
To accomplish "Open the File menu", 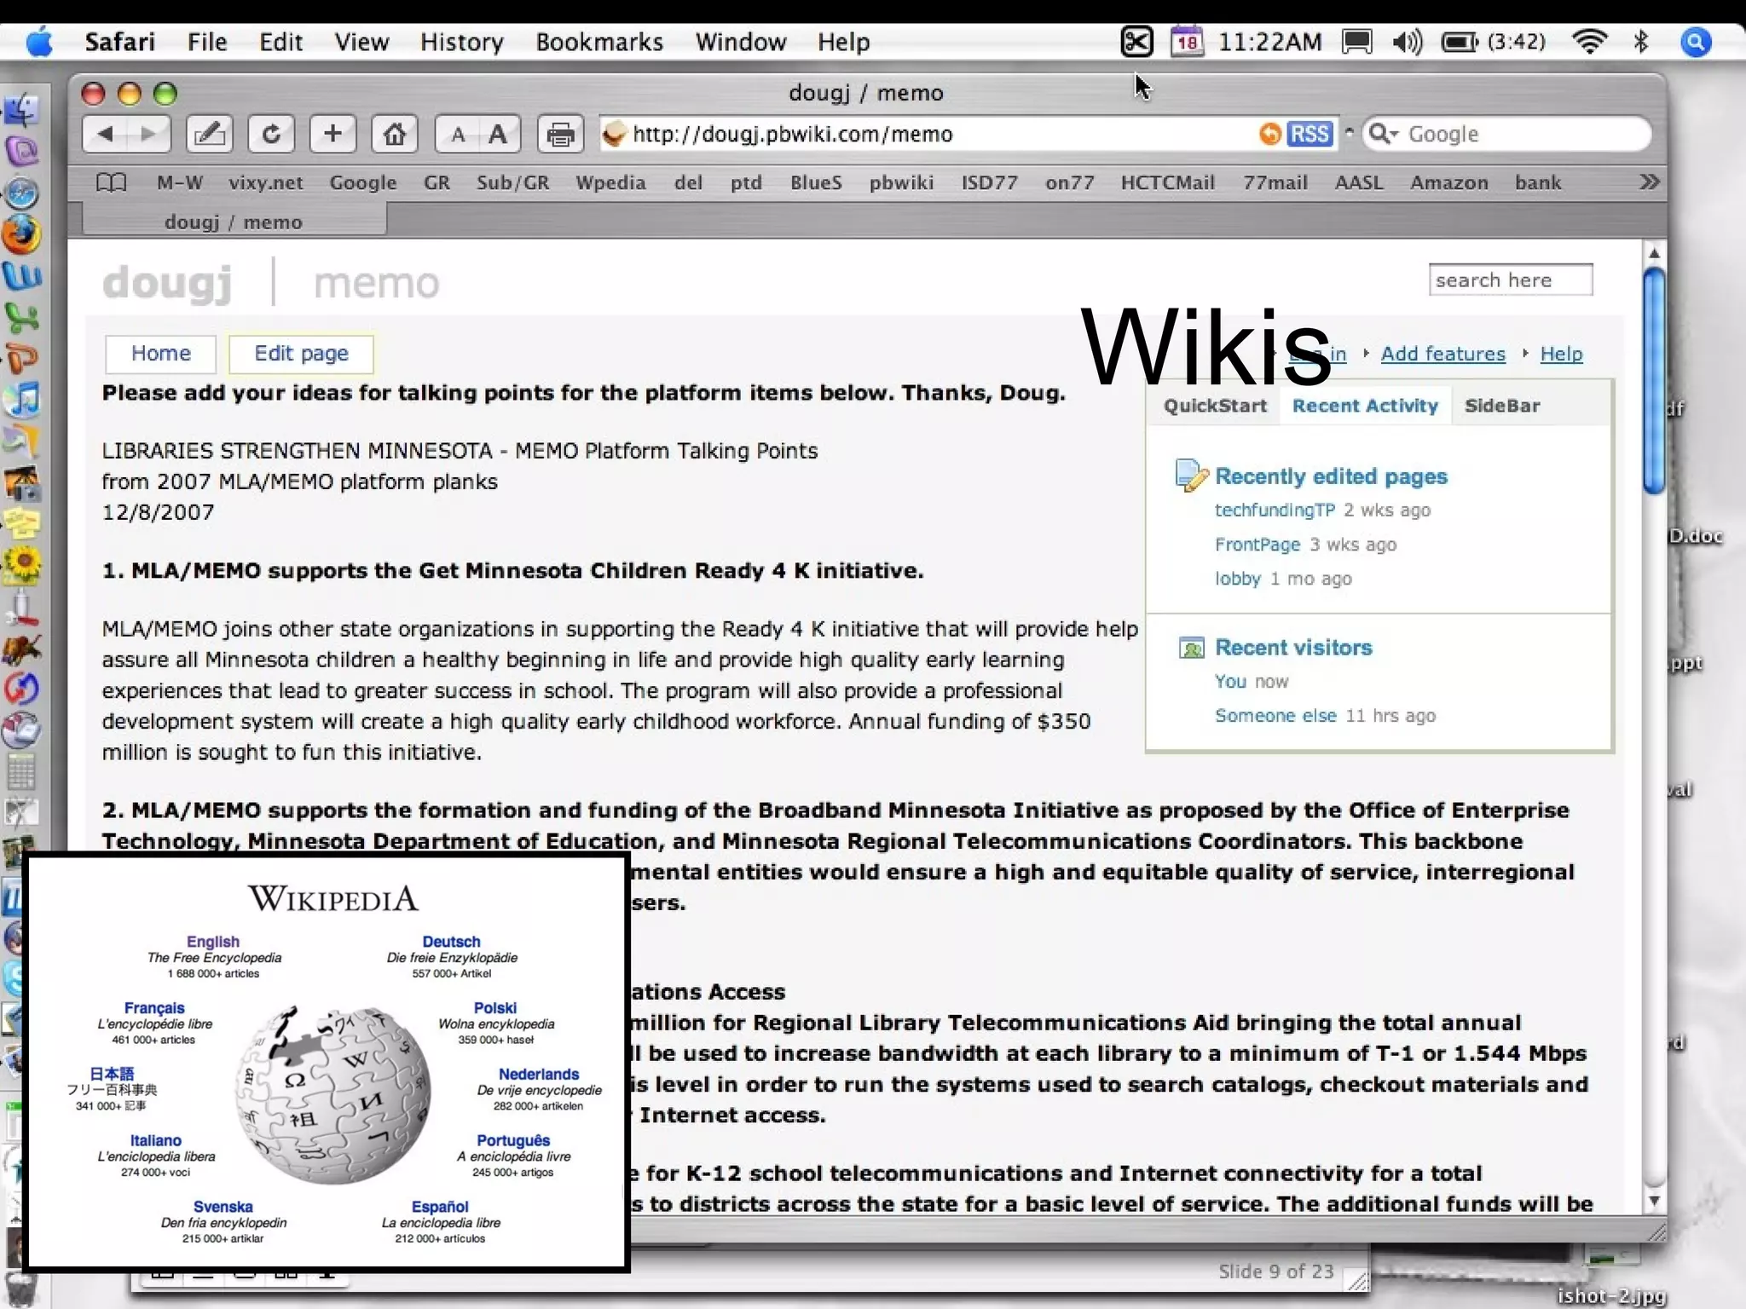I will [x=207, y=42].
